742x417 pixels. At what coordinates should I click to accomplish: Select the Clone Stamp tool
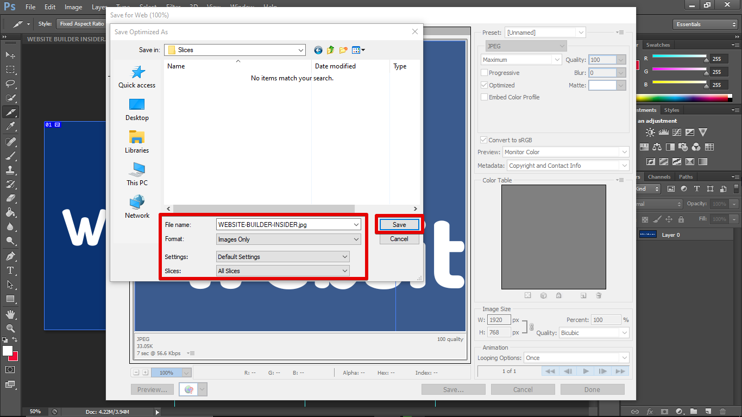pos(10,169)
